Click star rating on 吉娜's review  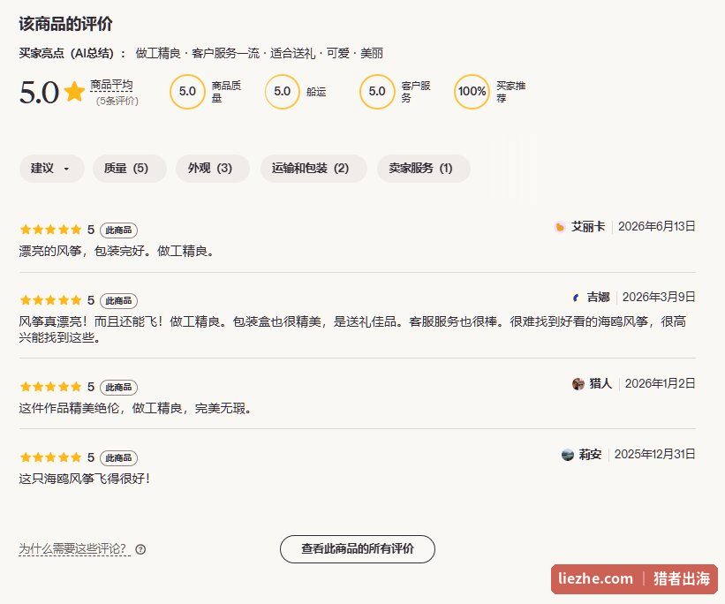click(51, 300)
